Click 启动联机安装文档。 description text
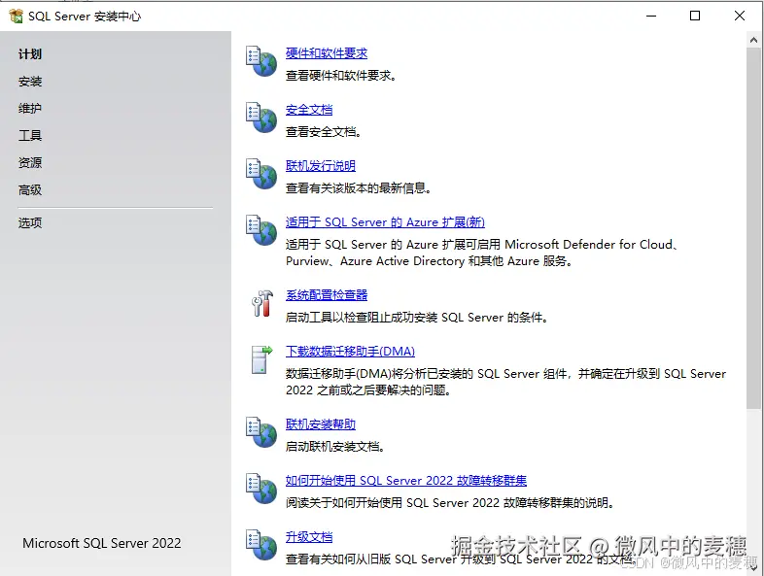The height and width of the screenshot is (576, 764). (x=334, y=447)
